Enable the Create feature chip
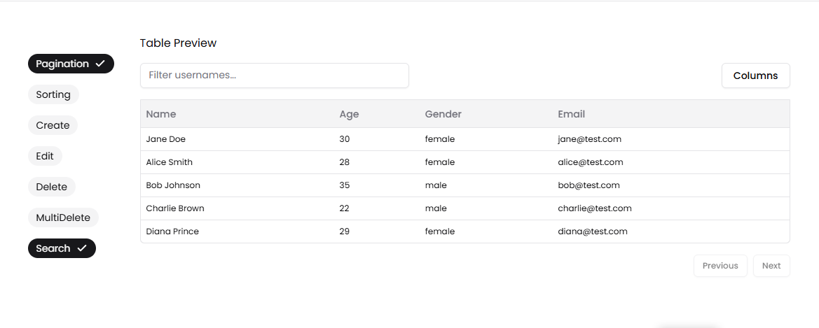 click(x=53, y=125)
